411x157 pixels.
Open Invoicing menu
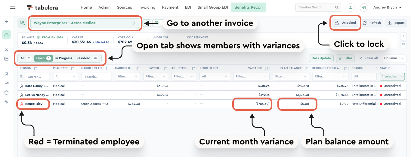[147, 7]
